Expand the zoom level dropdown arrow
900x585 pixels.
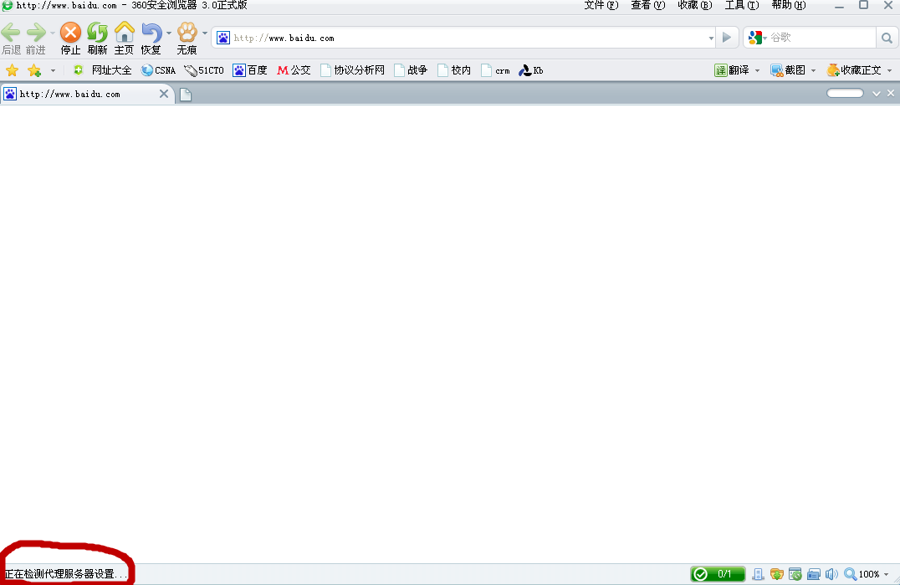[887, 574]
